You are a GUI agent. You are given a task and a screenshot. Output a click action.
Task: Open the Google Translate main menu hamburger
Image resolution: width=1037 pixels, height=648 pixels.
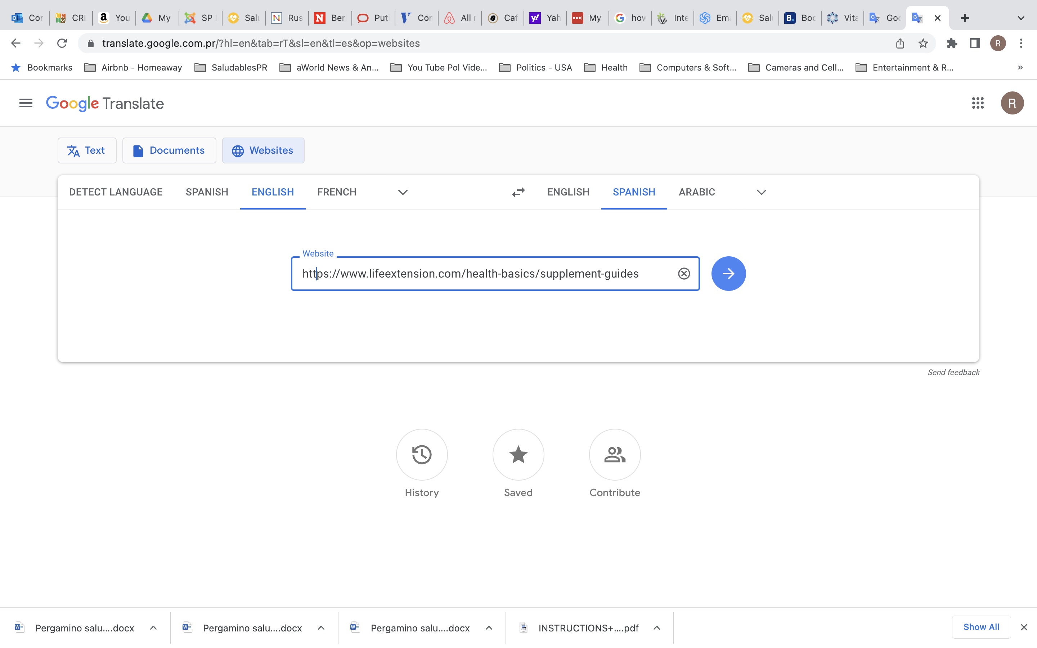(x=26, y=103)
